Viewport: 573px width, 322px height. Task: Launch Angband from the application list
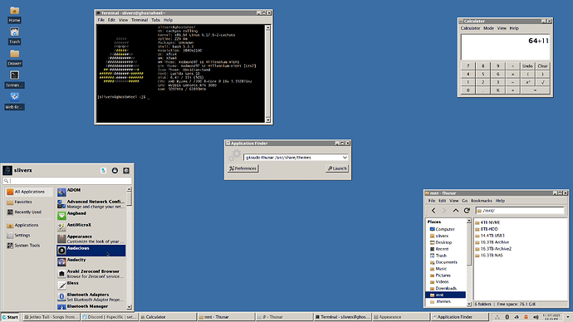point(91,216)
